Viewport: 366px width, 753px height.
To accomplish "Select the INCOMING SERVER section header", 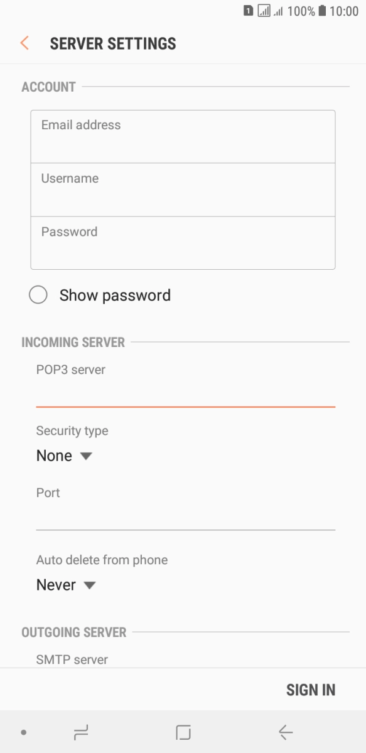I will click(x=73, y=342).
